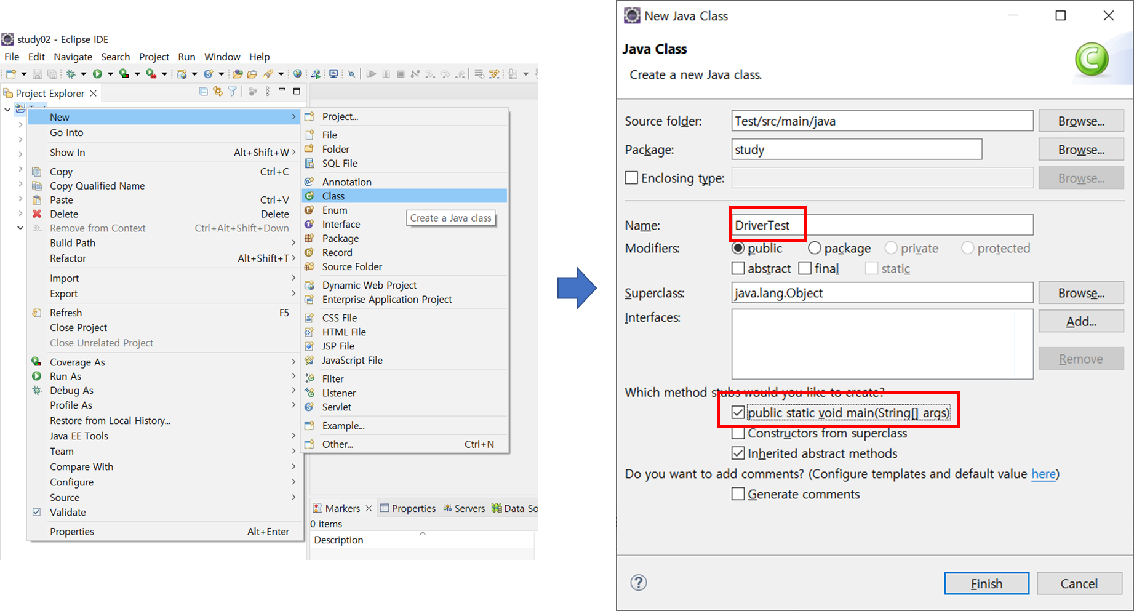Click the Package input field
This screenshot has width=1134, height=611.
click(x=856, y=150)
